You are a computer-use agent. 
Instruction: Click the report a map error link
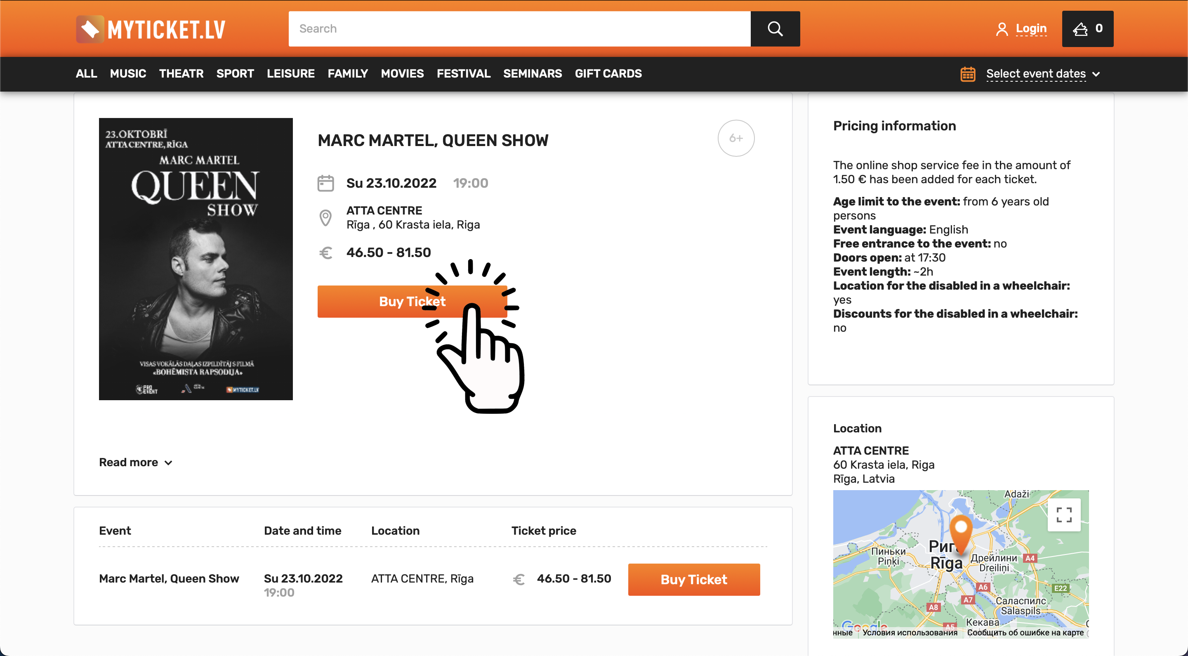tap(1025, 632)
